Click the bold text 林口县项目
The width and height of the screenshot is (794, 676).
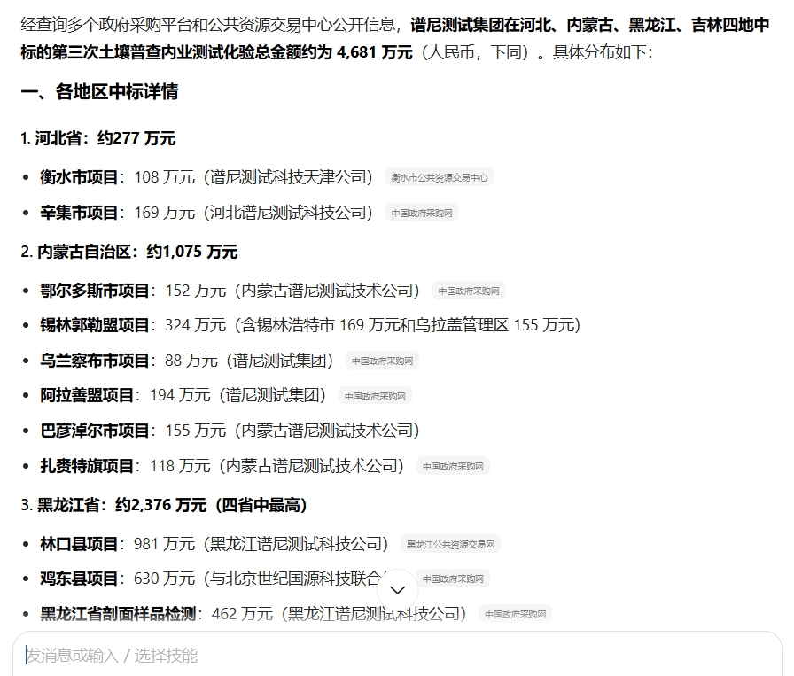[79, 544]
